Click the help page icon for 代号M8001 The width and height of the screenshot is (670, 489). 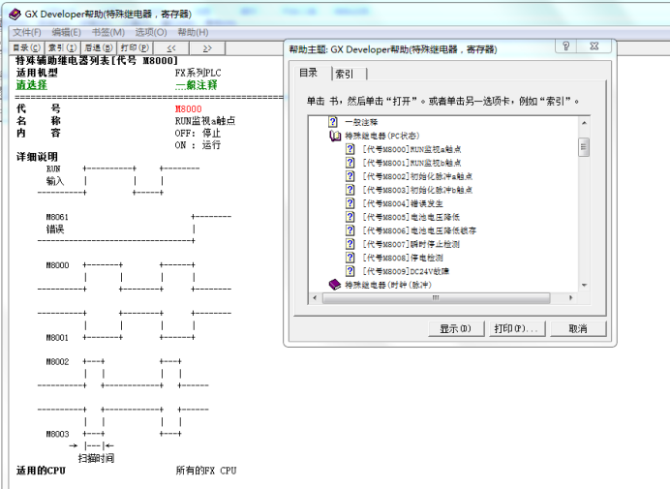point(350,163)
